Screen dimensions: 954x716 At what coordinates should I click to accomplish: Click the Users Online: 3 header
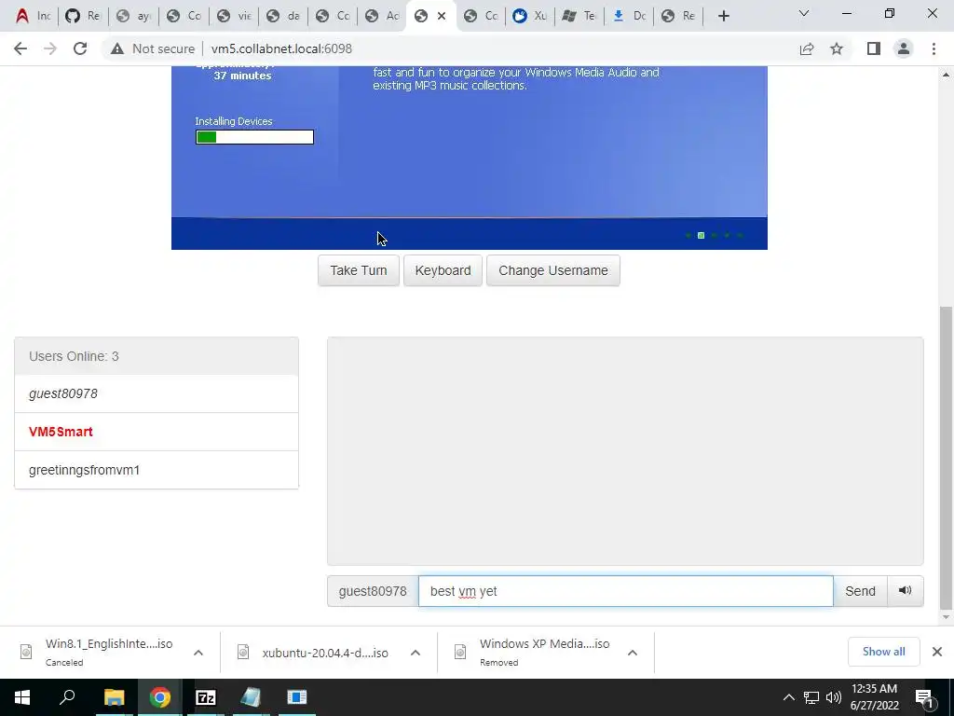(157, 356)
